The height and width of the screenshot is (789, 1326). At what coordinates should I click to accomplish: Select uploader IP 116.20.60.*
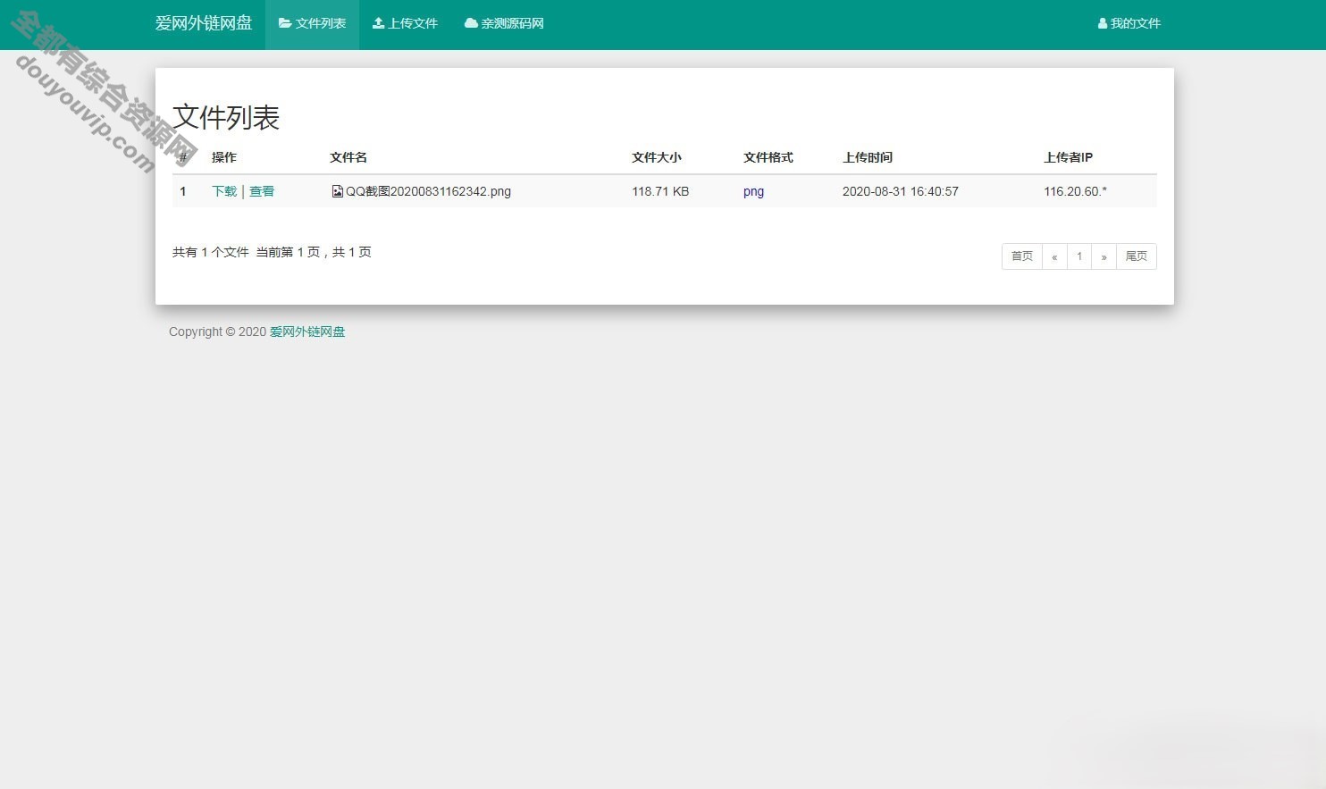coord(1075,191)
